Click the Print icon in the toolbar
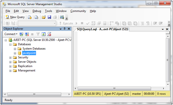173x105 pixels. point(55,17)
